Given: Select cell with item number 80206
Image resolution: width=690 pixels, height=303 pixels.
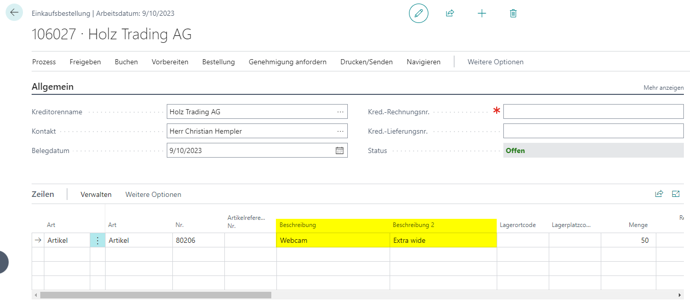Looking at the screenshot, I should coord(198,240).
